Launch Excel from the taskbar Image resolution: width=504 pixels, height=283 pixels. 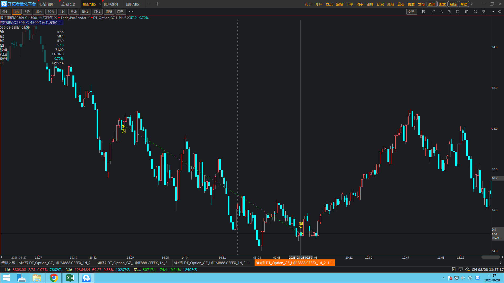tap(70, 278)
